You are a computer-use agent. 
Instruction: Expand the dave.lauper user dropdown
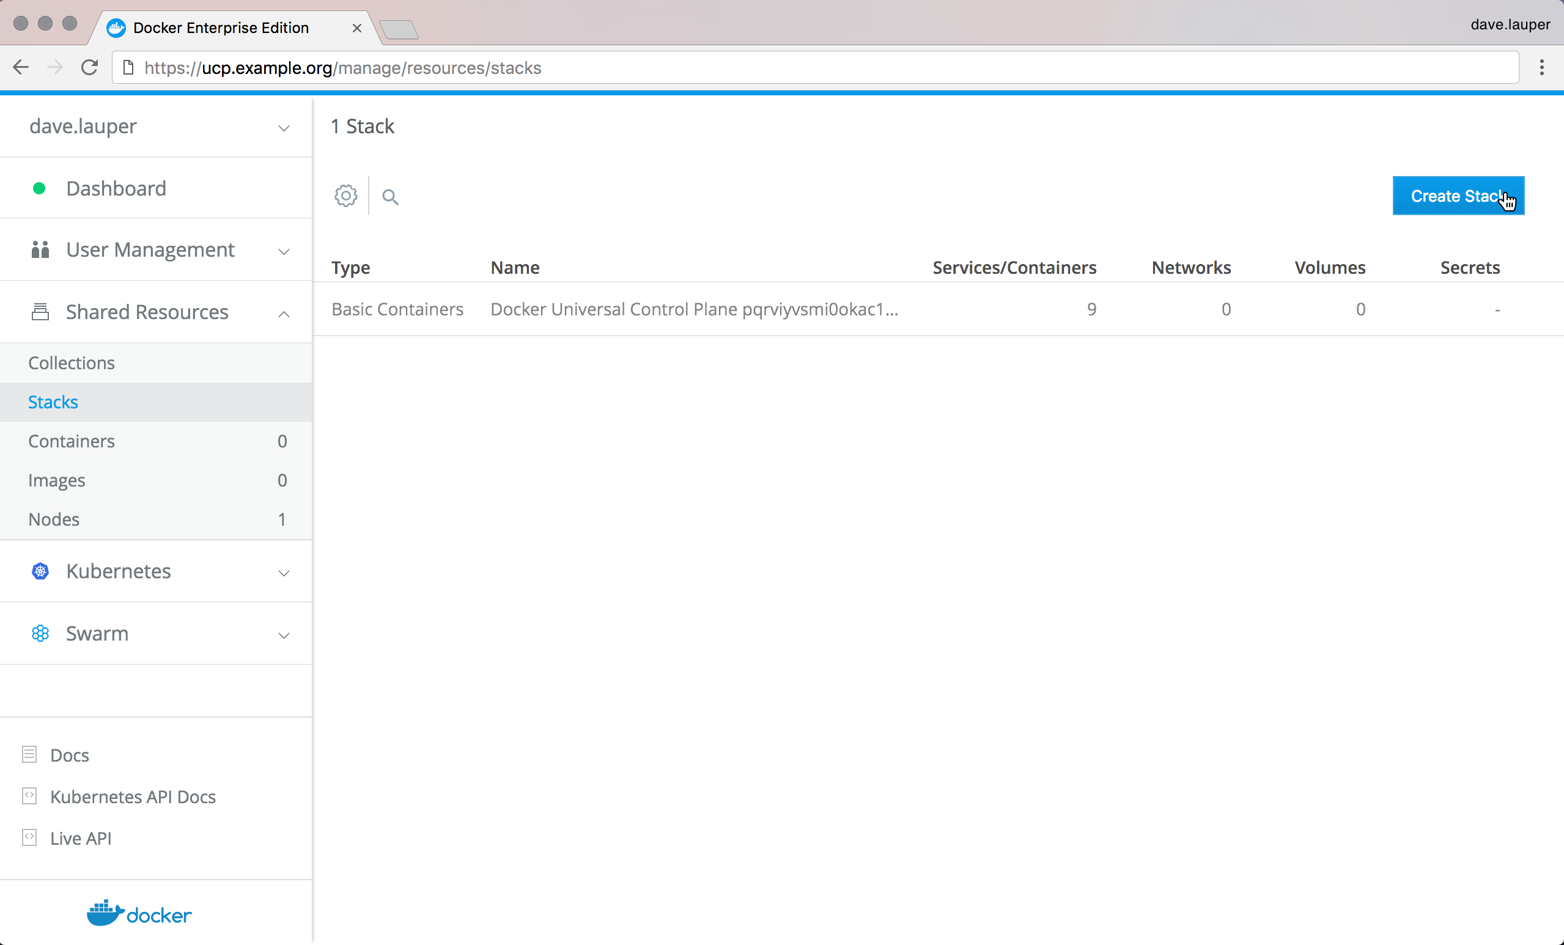click(284, 128)
